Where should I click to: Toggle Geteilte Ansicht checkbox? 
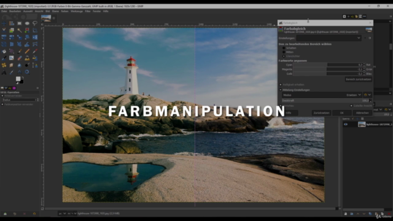click(351, 106)
